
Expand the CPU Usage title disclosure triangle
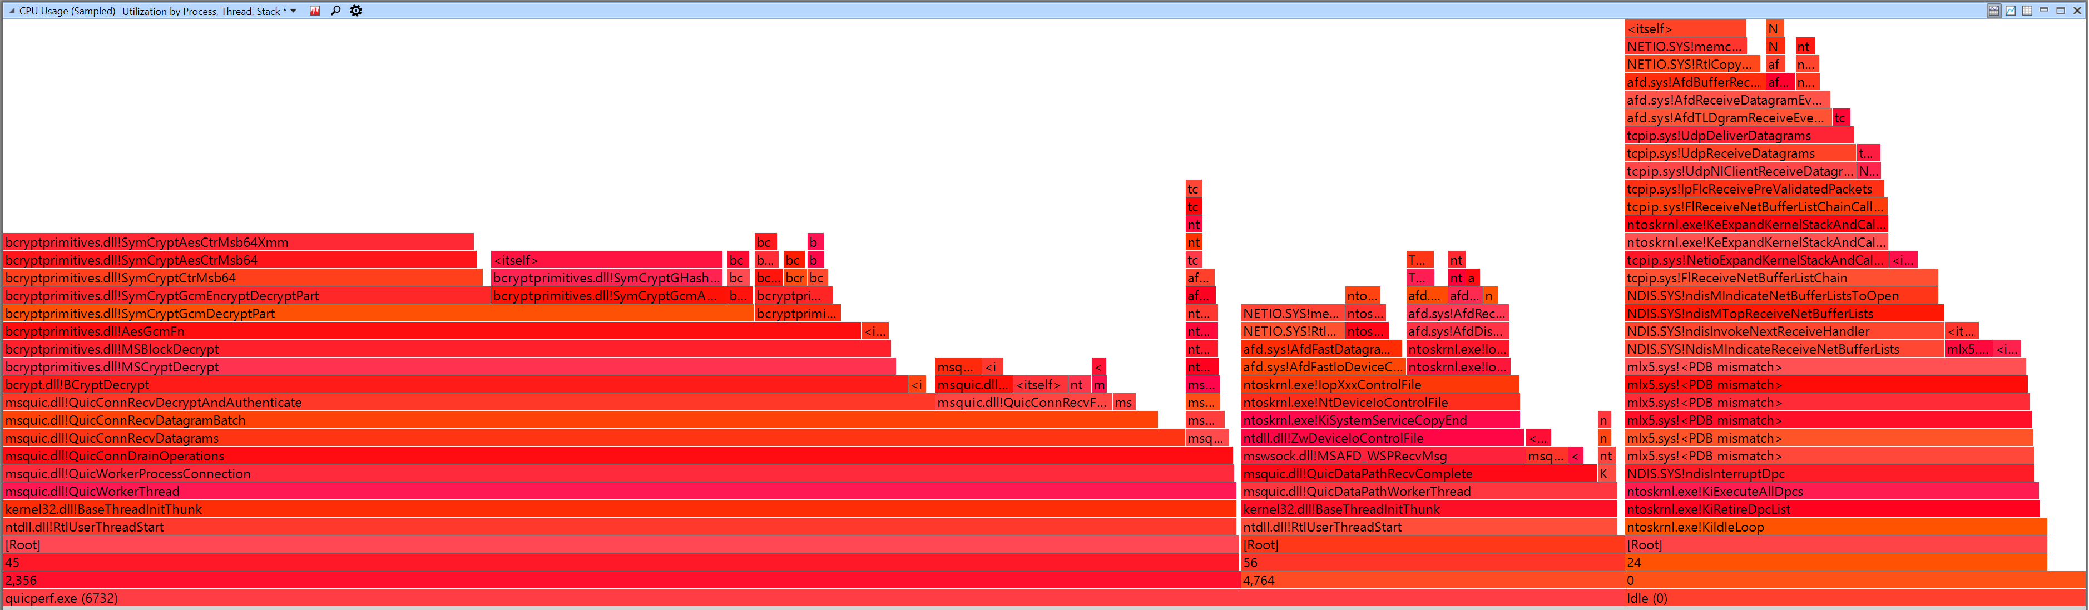pos(11,11)
